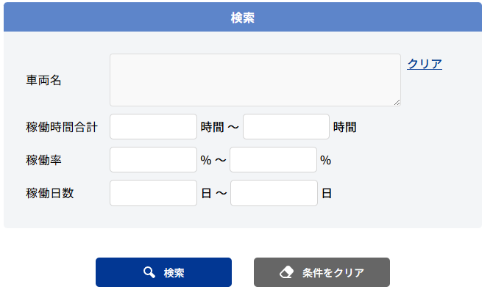Click the クリア link beside vehicle name

pyautogui.click(x=425, y=64)
